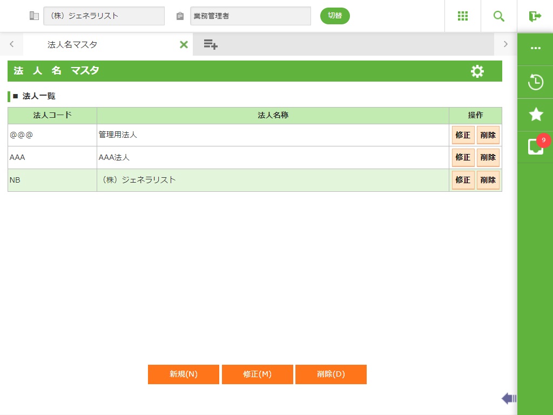Click the 法人一覧 section heading
This screenshot has height=415, width=553.
[39, 96]
